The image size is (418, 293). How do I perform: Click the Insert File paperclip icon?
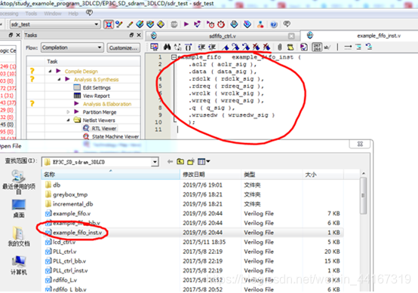279,47
